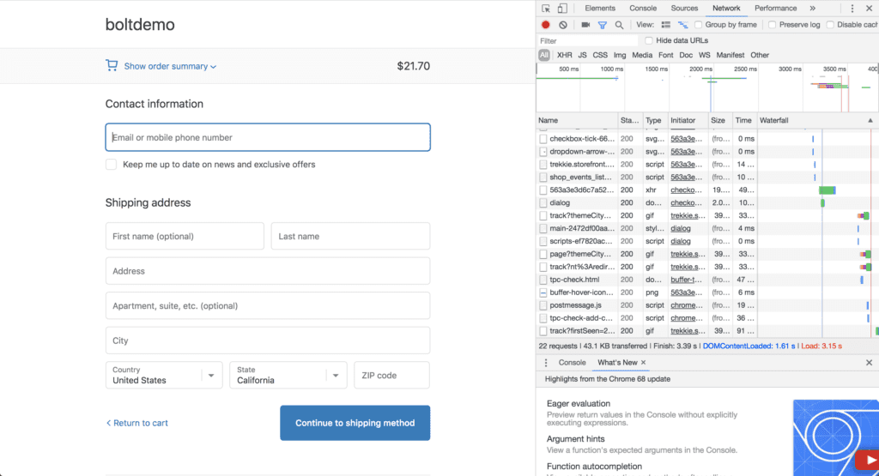
Task: Filter requests by Img
Action: (620, 55)
